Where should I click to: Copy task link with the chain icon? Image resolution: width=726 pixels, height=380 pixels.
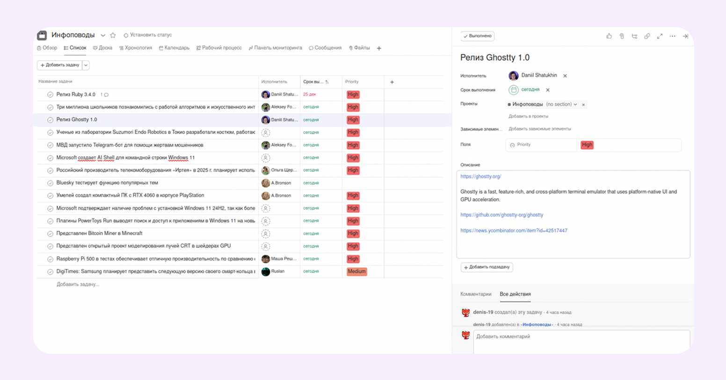[647, 36]
